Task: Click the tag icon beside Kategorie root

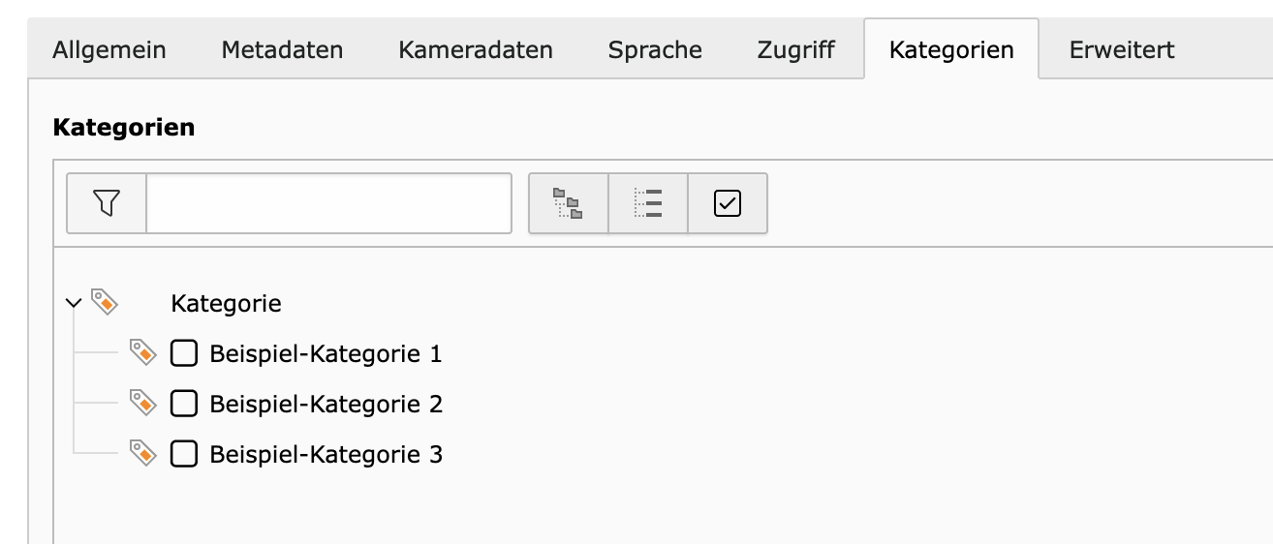Action: pyautogui.click(x=105, y=302)
